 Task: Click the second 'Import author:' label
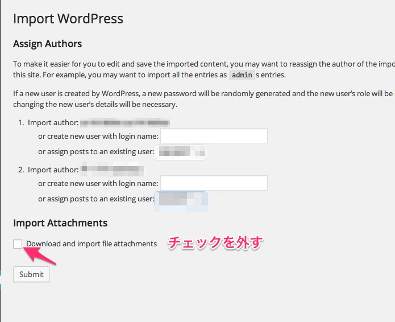click(53, 170)
